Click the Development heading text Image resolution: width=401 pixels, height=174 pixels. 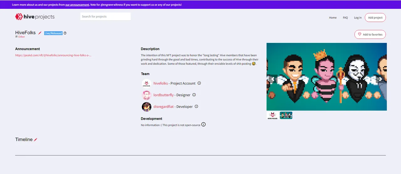point(152,119)
